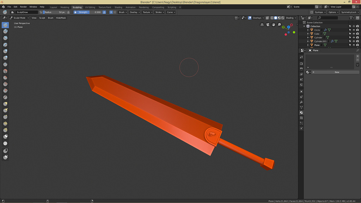Image resolution: width=361 pixels, height=203 pixels.
Task: Open the Render menu
Action: coord(23,7)
